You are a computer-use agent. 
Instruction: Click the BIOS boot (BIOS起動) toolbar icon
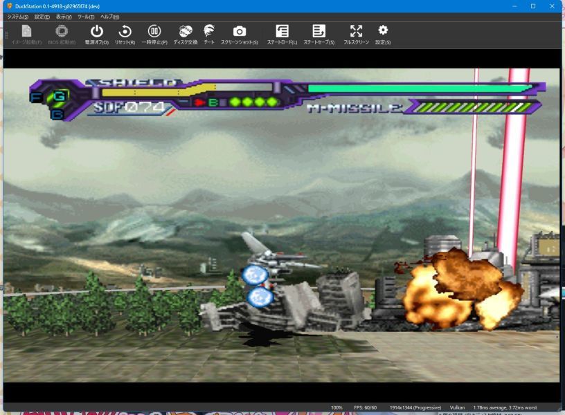pos(62,35)
